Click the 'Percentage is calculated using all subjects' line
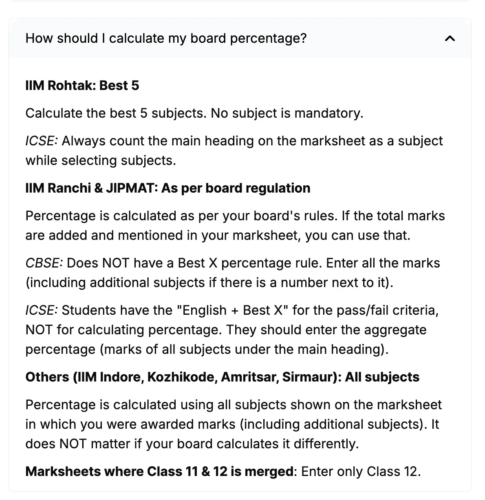 (234, 405)
